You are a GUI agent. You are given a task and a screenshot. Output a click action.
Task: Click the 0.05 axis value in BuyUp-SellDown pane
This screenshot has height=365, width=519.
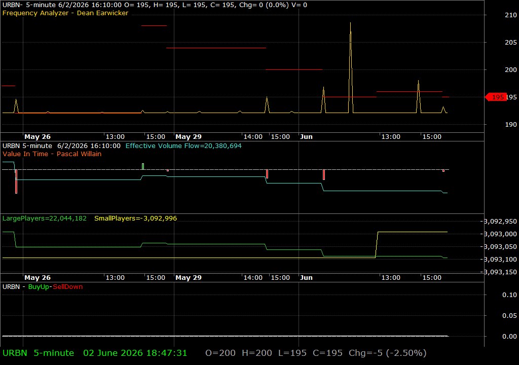(x=509, y=316)
